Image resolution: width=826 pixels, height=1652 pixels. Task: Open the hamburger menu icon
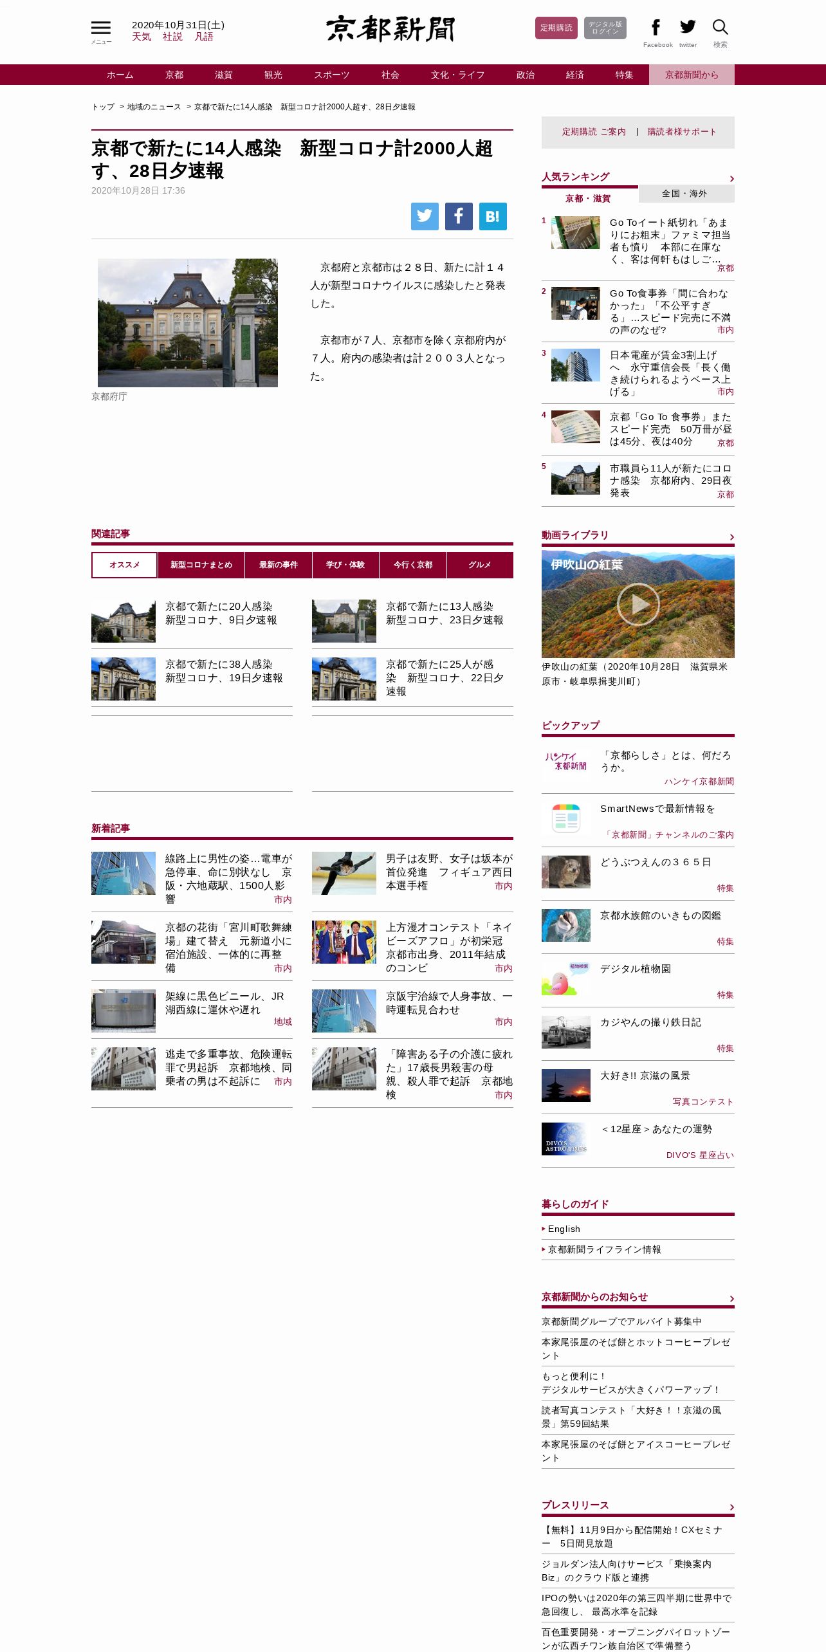[x=101, y=28]
